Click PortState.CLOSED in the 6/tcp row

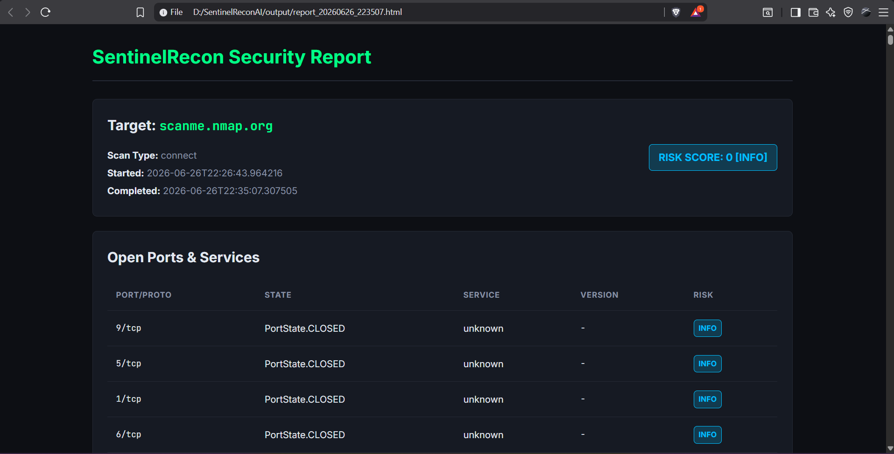[x=305, y=435]
